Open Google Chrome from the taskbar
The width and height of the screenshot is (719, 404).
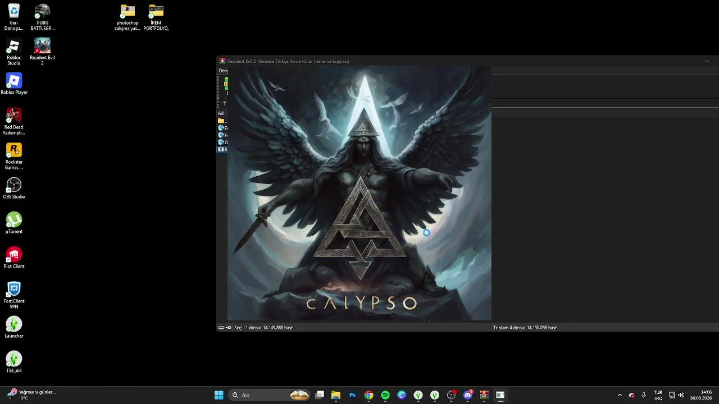click(368, 395)
